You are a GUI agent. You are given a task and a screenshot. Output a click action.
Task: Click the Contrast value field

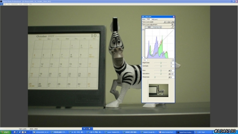173,66
